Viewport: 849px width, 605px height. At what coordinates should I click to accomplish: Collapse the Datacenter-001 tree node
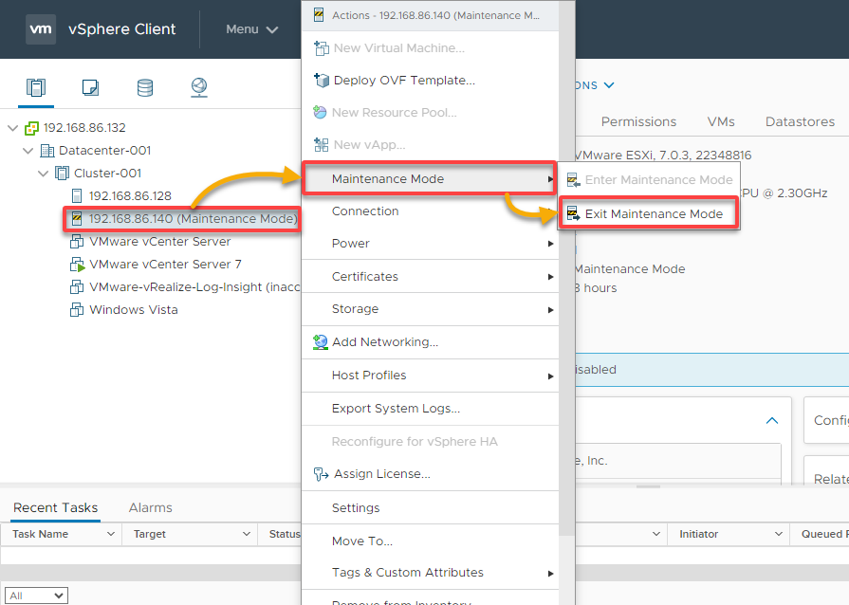pos(28,151)
